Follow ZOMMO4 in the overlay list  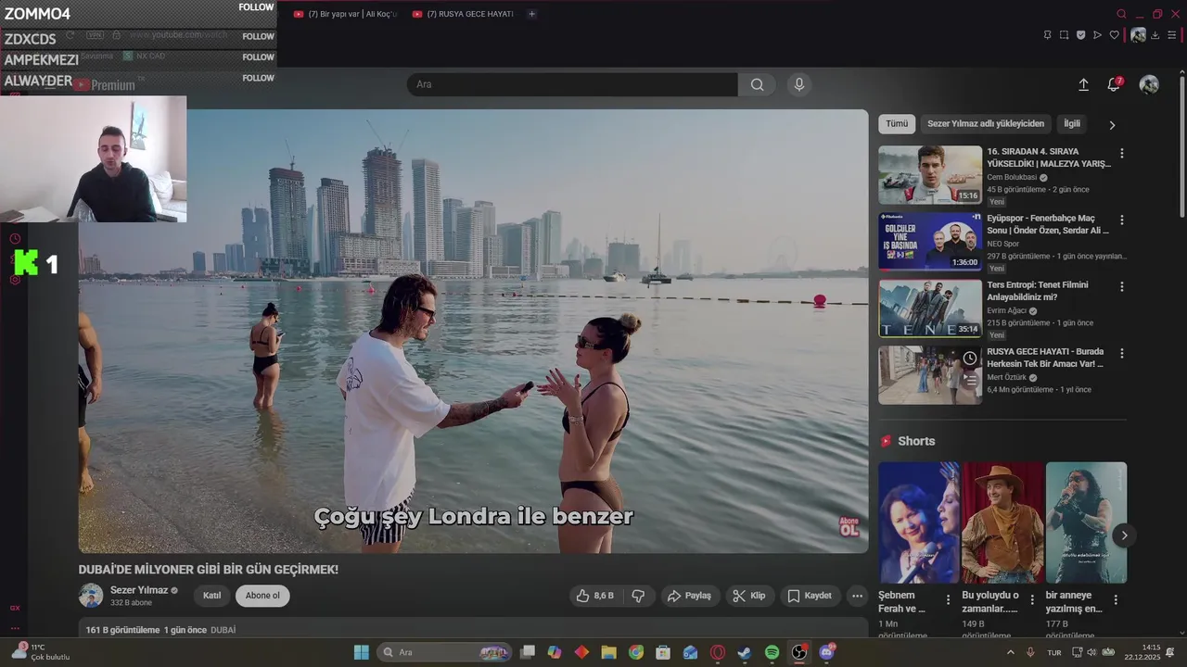tap(257, 7)
